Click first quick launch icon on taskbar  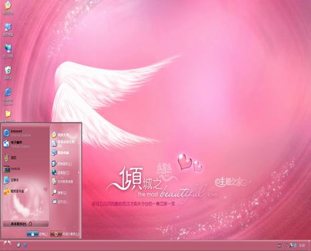pos(19,245)
